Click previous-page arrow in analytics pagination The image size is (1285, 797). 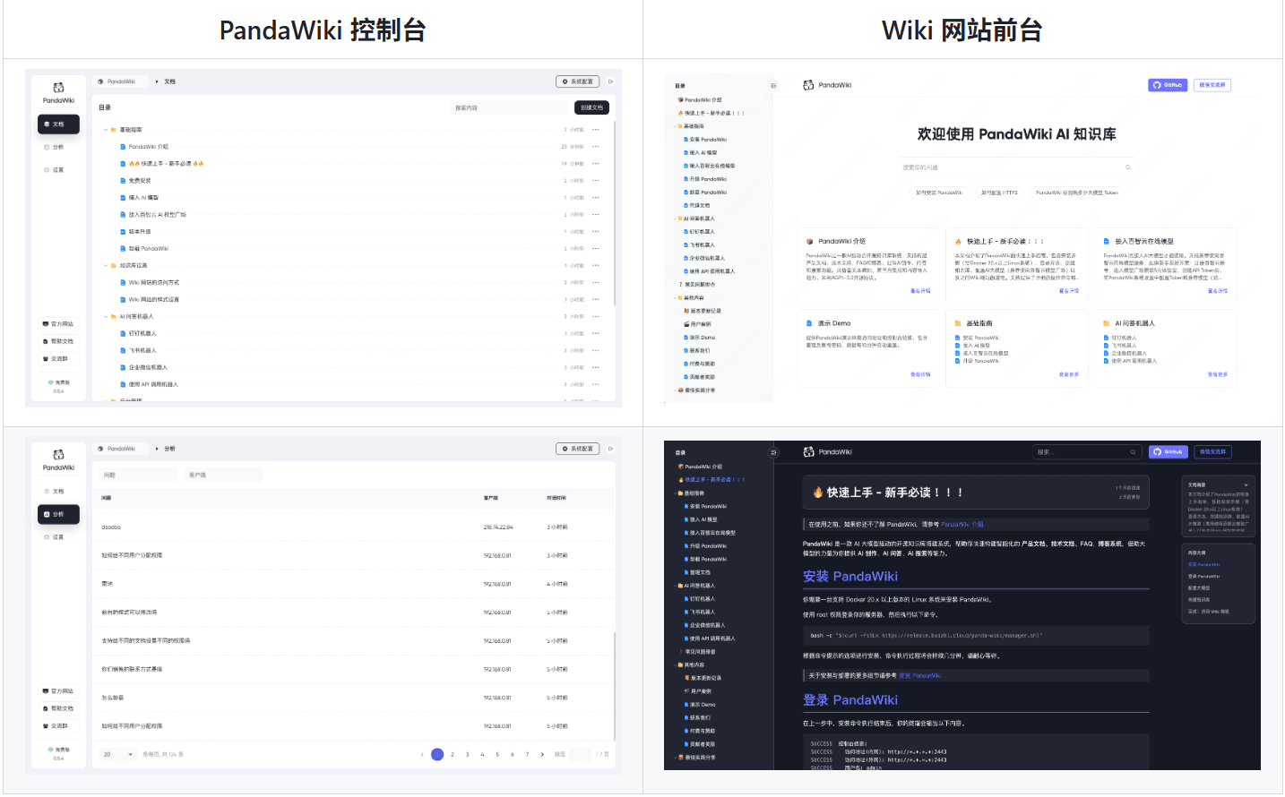(x=422, y=755)
